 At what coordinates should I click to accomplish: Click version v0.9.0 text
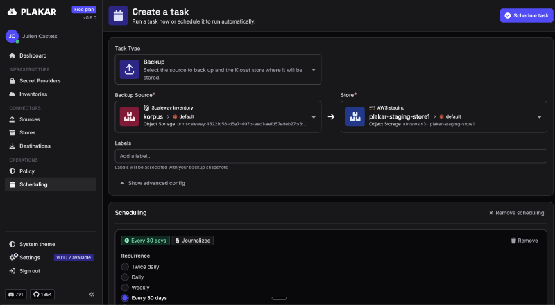[x=89, y=18]
